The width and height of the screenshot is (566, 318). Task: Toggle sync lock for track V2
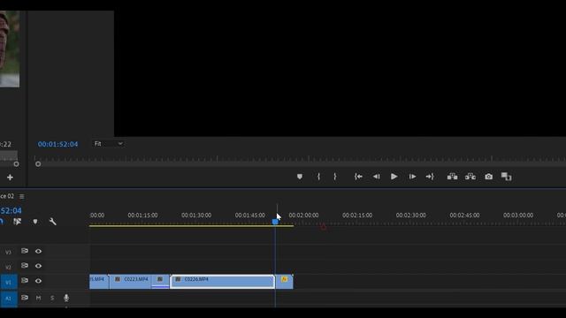25,266
